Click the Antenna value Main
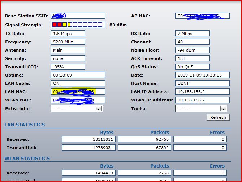This screenshot has height=182, width=242. click(x=68, y=50)
